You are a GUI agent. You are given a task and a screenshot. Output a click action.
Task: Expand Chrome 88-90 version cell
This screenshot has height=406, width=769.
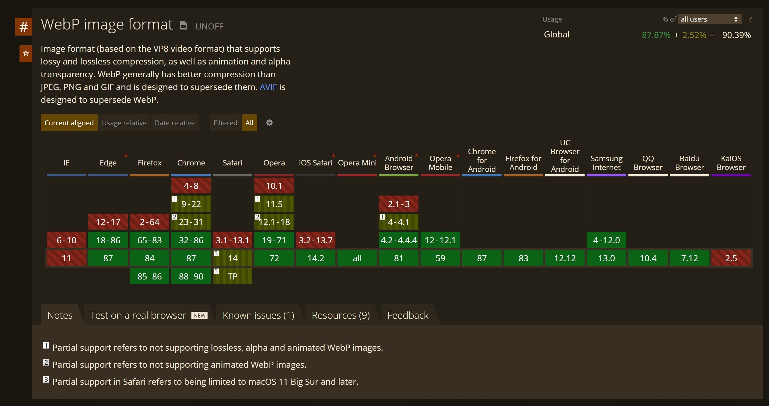click(191, 276)
